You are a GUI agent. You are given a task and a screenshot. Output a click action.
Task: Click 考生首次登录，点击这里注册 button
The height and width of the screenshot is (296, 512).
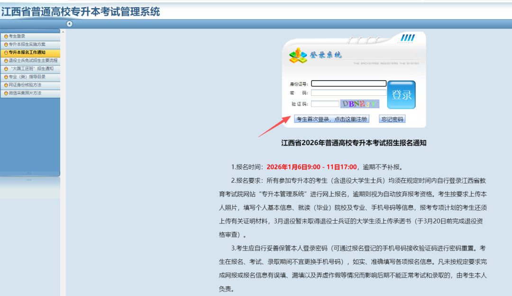pos(331,119)
